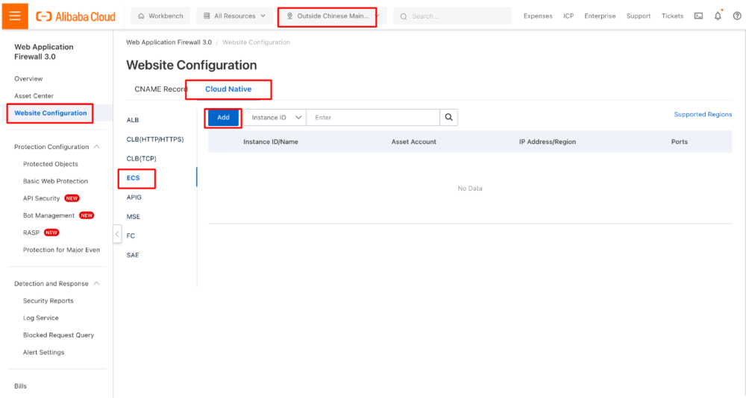Open Bills in the sidebar
746x398 pixels.
(20, 385)
